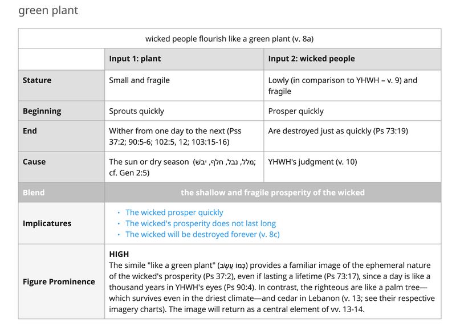The image size is (456, 335).
Task: Open link 'The wicked will be destroyed forever (v. 8c)'
Action: (202, 234)
